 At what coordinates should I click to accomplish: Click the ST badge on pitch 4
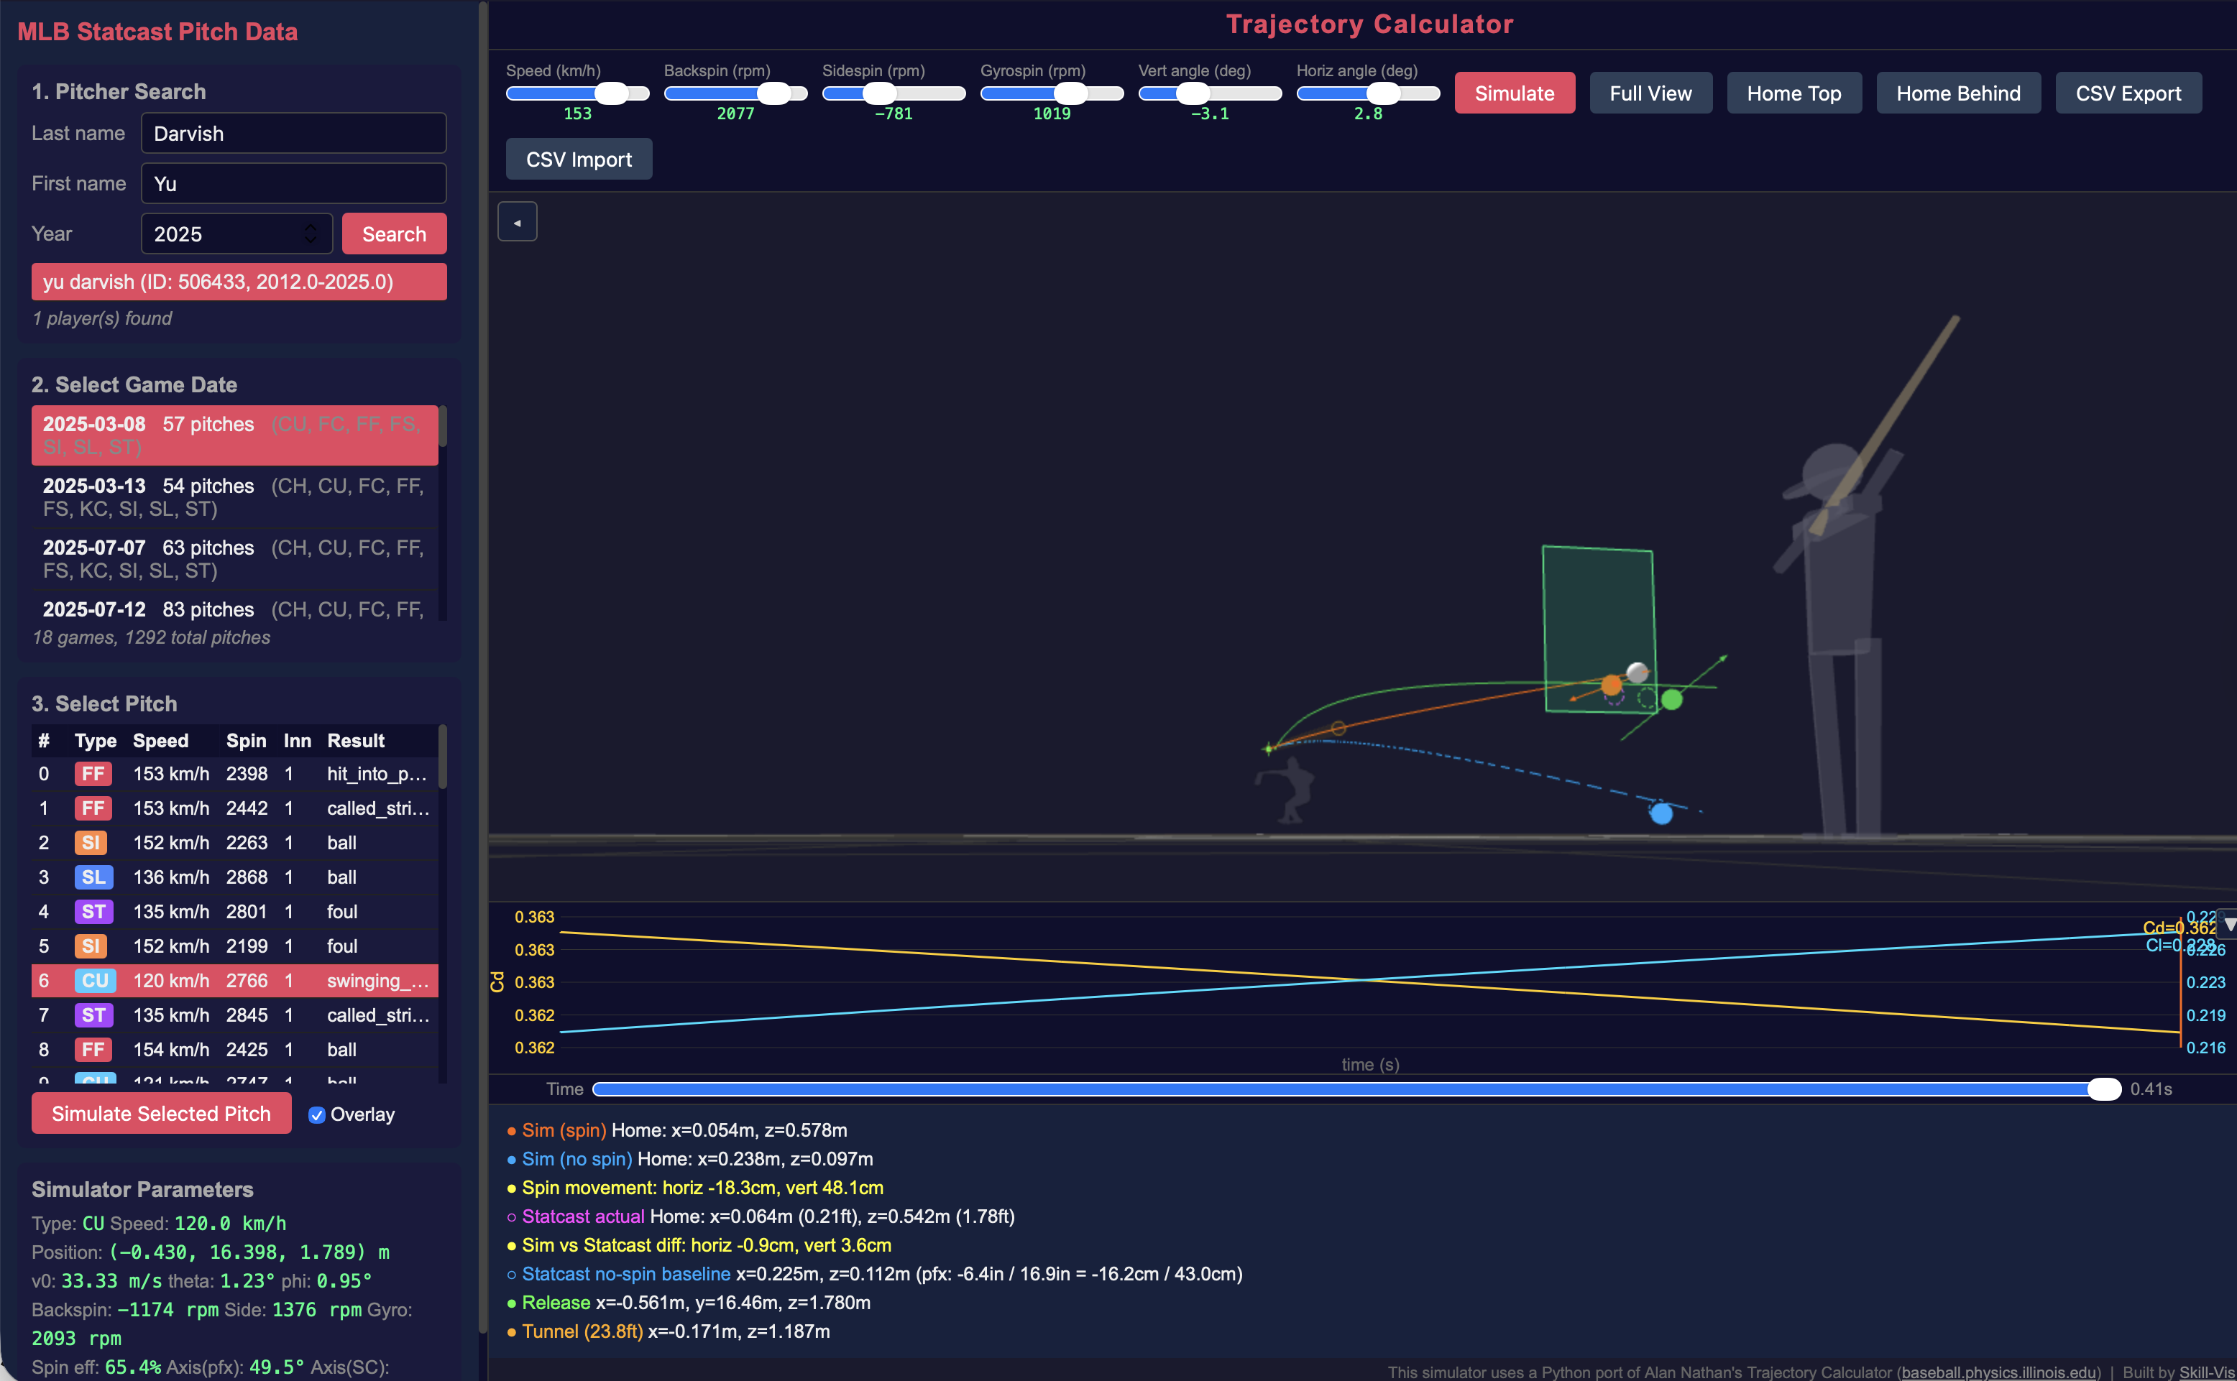[93, 912]
